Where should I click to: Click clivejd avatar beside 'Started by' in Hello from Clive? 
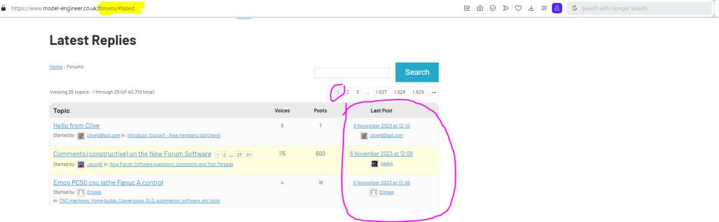click(81, 136)
